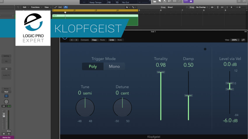Click the Audio FX slot on channel strip
Image resolution: width=248 pixels, height=139 pixels.
tap(6, 75)
